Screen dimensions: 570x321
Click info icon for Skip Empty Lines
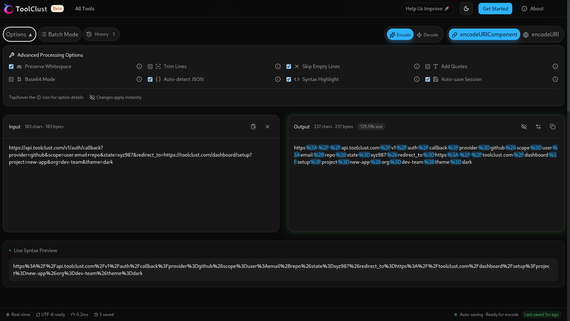417,66
